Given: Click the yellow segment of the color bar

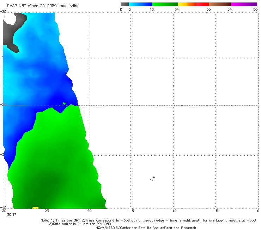Looking at the screenshot, I should (x=183, y=4).
